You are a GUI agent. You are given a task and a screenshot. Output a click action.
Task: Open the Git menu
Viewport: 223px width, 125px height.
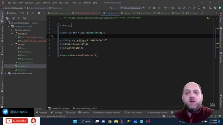pyautogui.click(x=80, y=3)
